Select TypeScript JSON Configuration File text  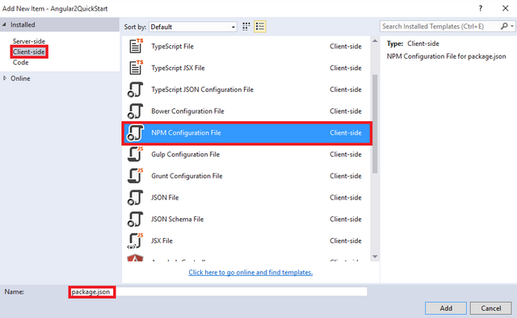[x=202, y=90]
